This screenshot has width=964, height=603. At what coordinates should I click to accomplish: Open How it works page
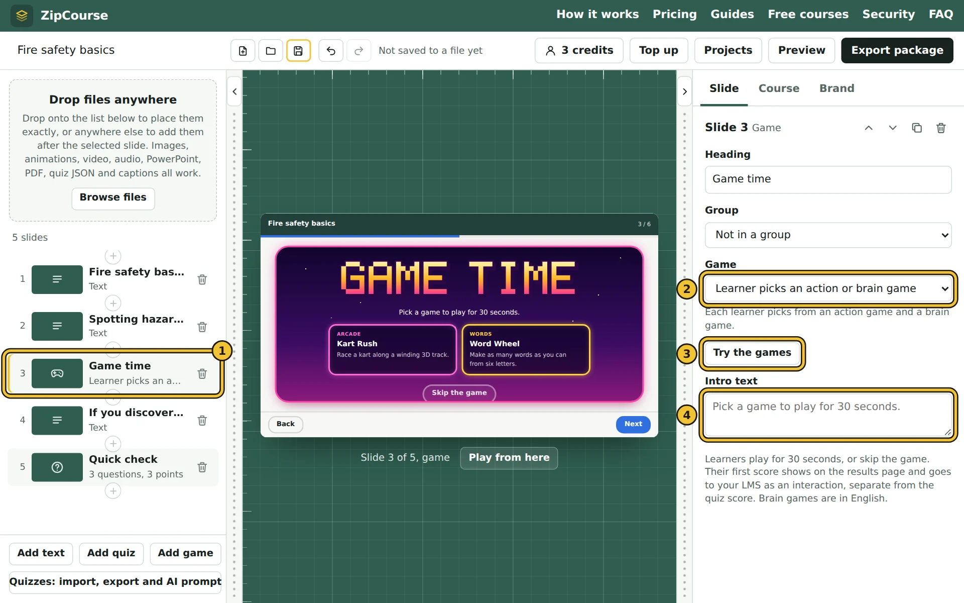597,15
